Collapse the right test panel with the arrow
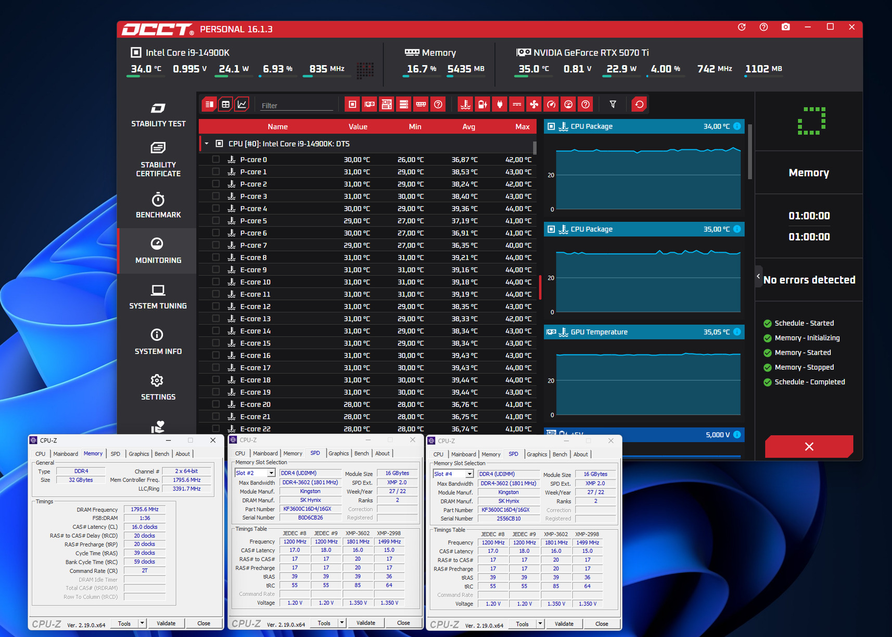 (x=758, y=276)
